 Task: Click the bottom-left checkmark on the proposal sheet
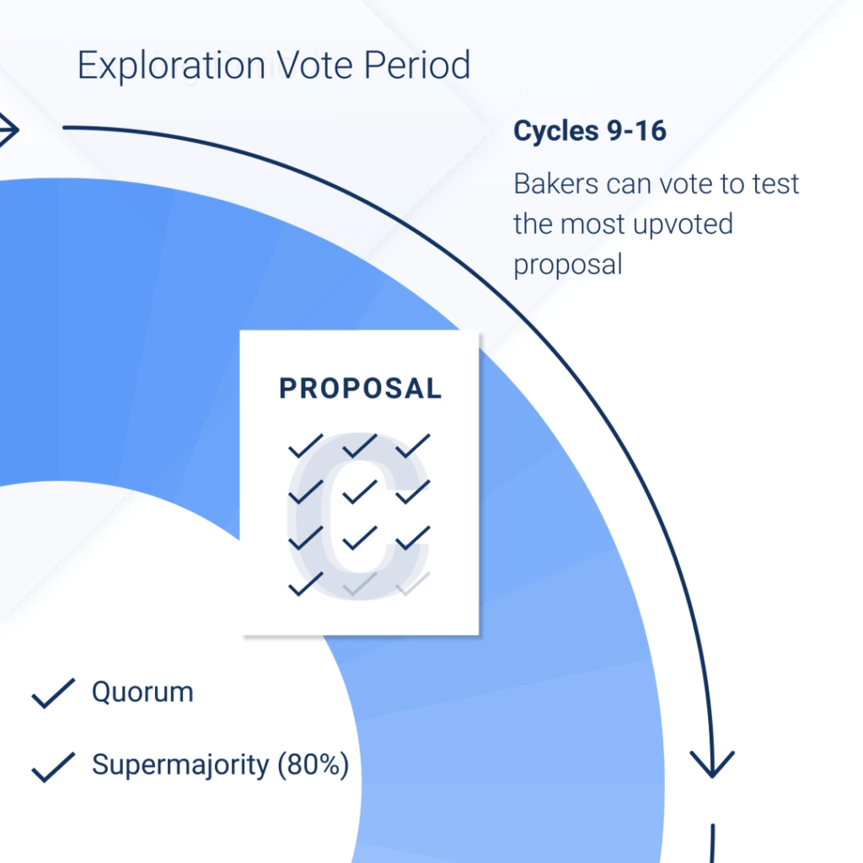coord(306,583)
